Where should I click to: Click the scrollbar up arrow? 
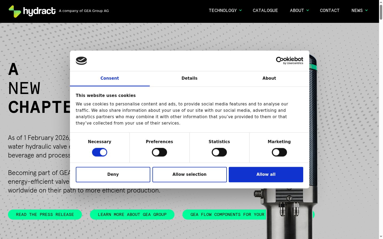pyautogui.click(x=381, y=2)
